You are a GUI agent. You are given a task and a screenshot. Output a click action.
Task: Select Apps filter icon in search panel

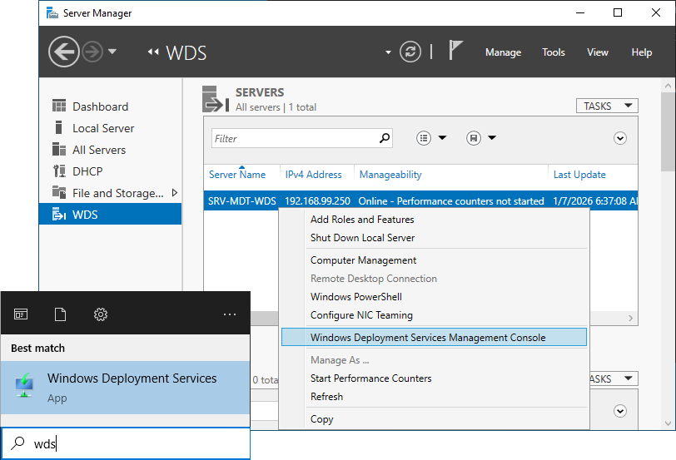(x=21, y=314)
